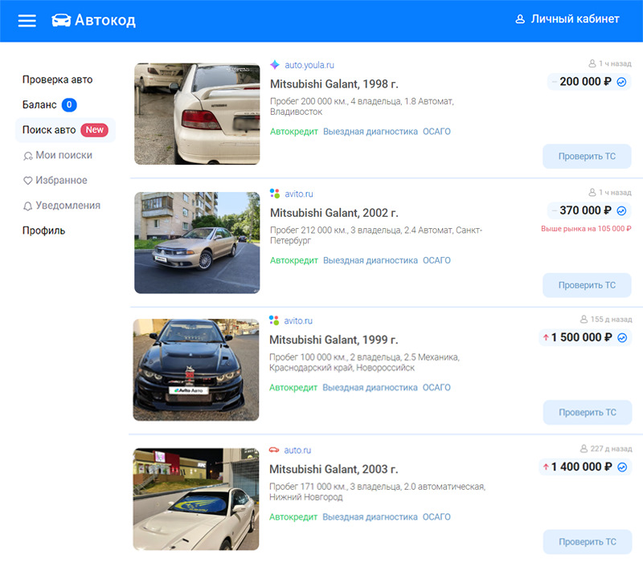Click the Автокод car logo icon

[61, 20]
